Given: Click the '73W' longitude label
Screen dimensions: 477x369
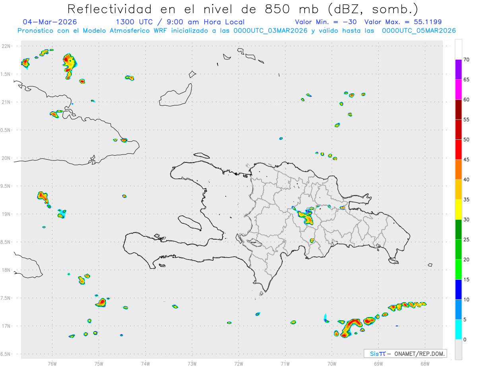Looking at the screenshot, I should click(x=192, y=364).
